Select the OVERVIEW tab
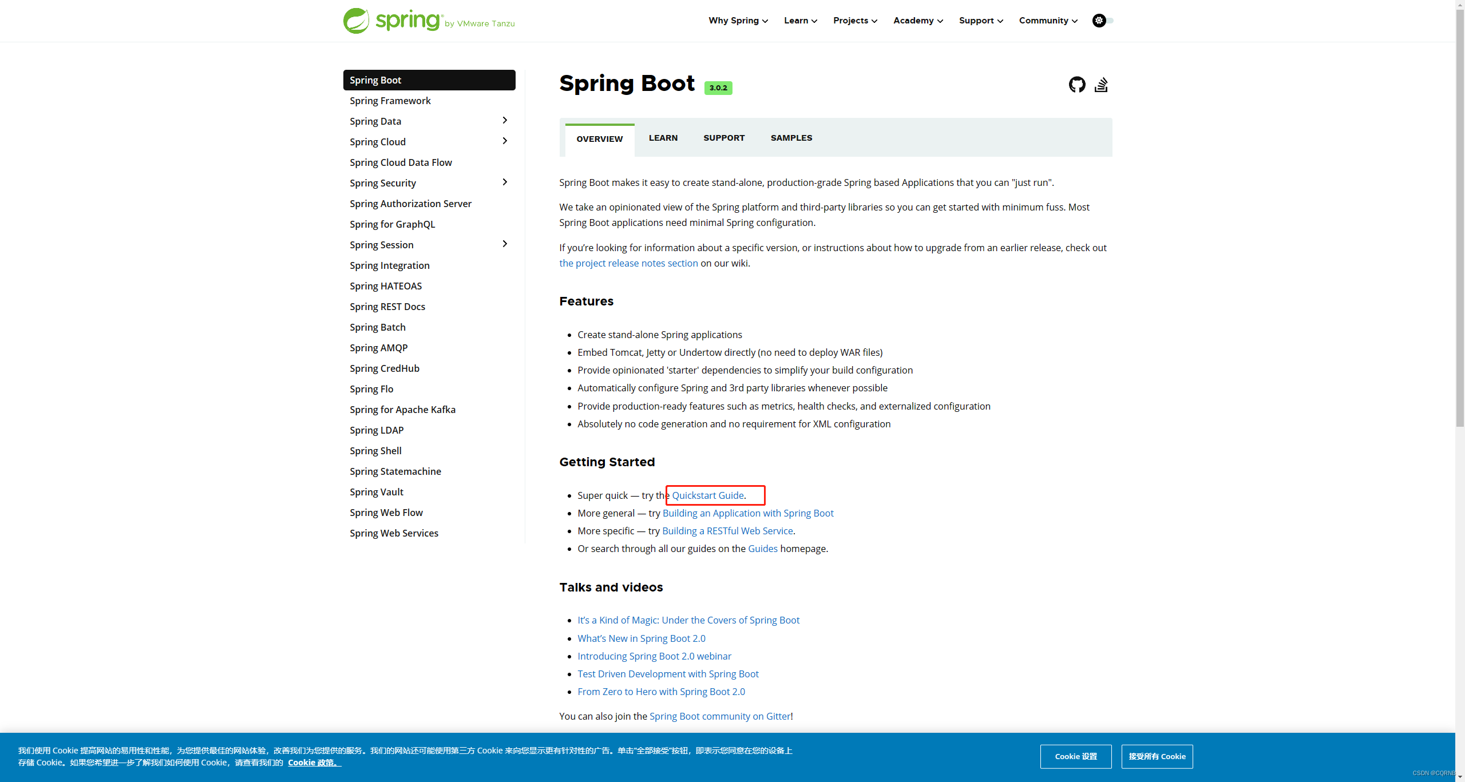Image resolution: width=1465 pixels, height=782 pixels. tap(599, 139)
